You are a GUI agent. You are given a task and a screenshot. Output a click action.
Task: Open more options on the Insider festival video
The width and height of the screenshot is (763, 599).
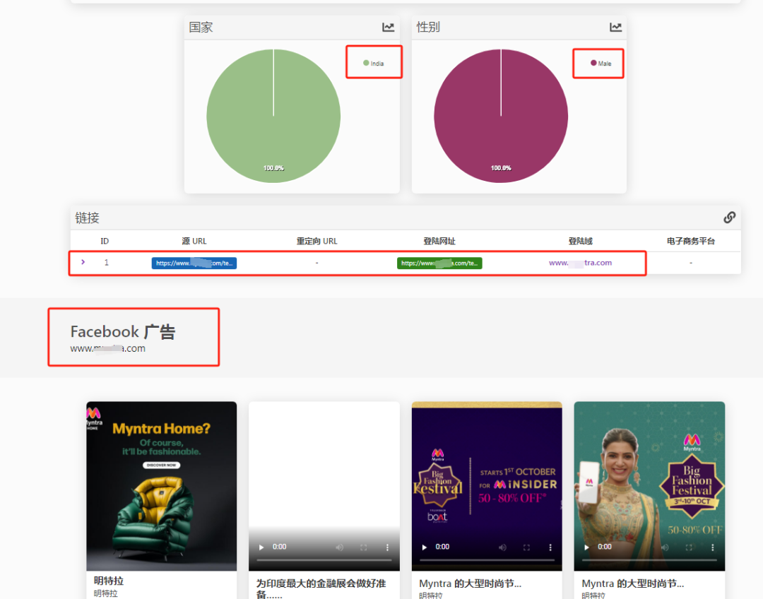550,547
